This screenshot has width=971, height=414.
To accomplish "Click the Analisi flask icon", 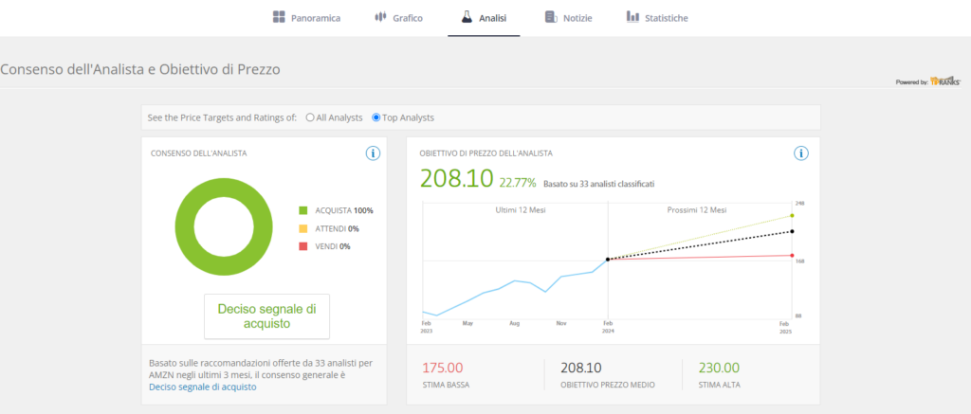I will (x=467, y=17).
